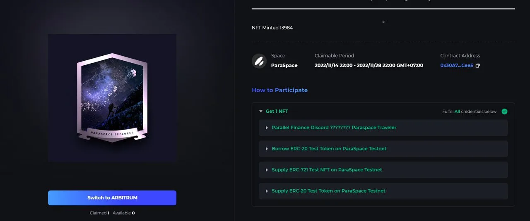Select Borrow ERC-20 Test Token on ParaSpace Testnet
This screenshot has height=221, width=530.
tap(383, 149)
